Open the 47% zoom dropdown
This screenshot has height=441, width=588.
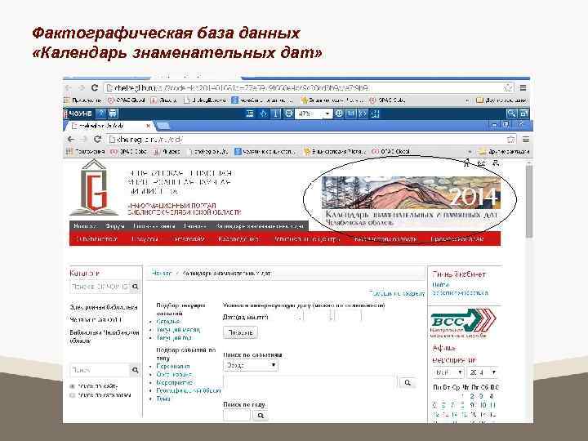click(327, 114)
